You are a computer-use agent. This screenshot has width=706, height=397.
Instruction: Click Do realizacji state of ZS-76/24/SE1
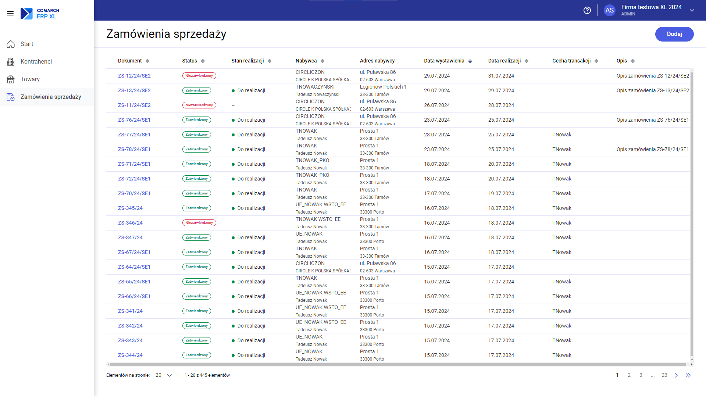point(249,120)
